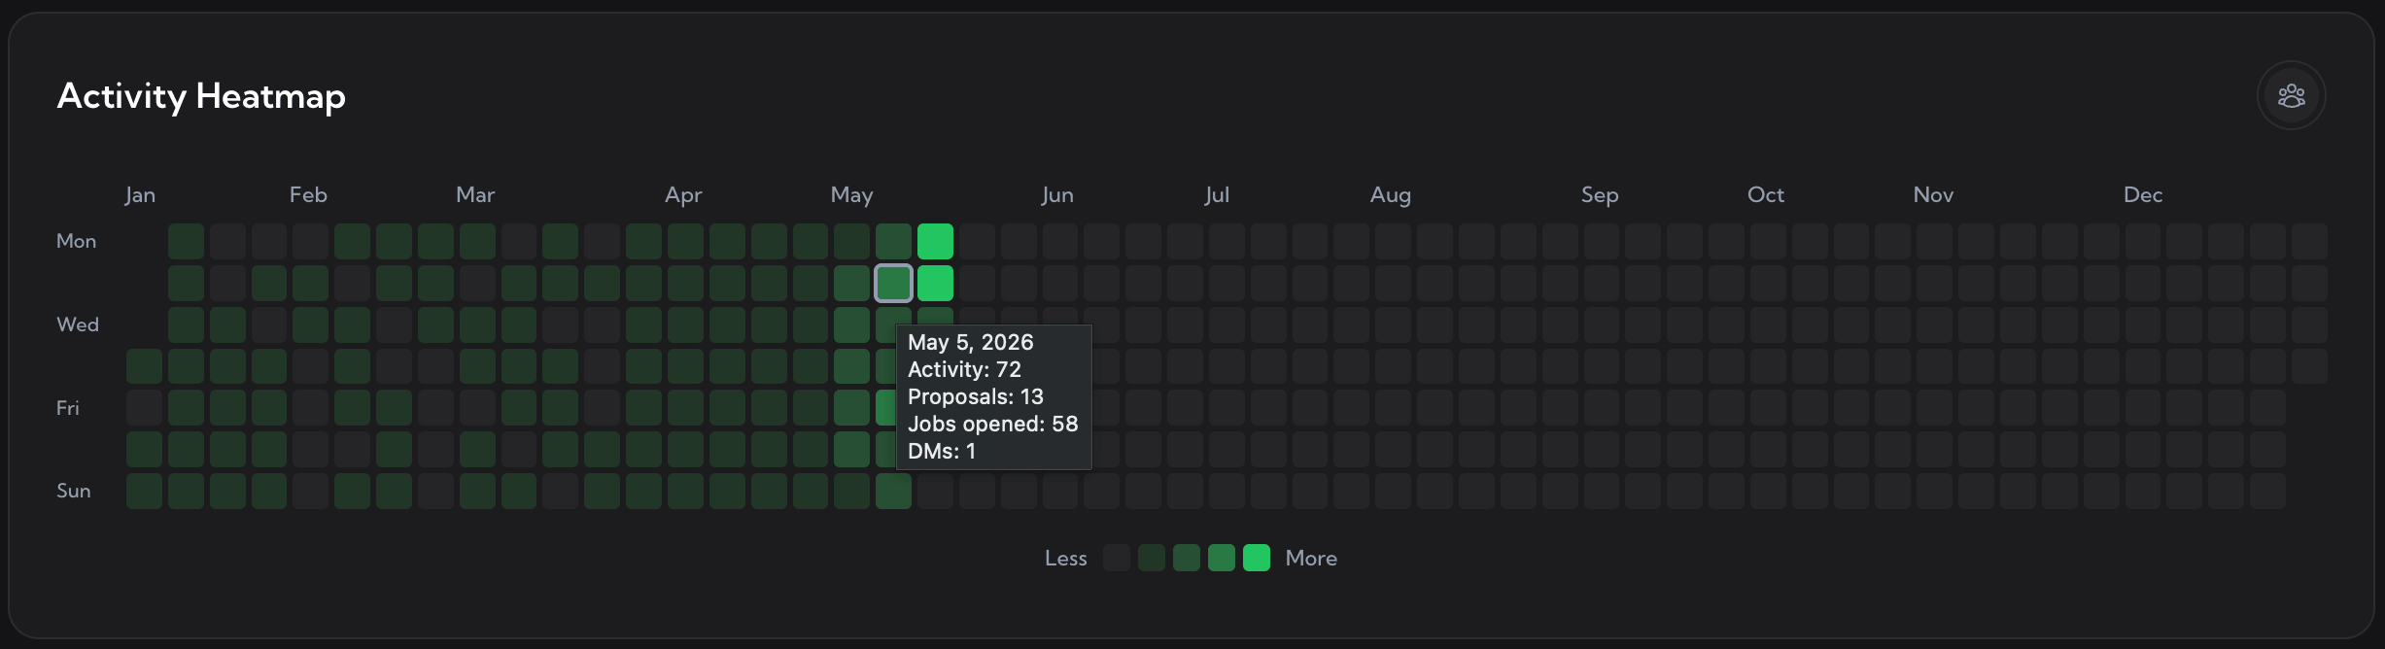2385x649 pixels.
Task: Click the tooltip date May 5, 2026
Action: pos(970,342)
